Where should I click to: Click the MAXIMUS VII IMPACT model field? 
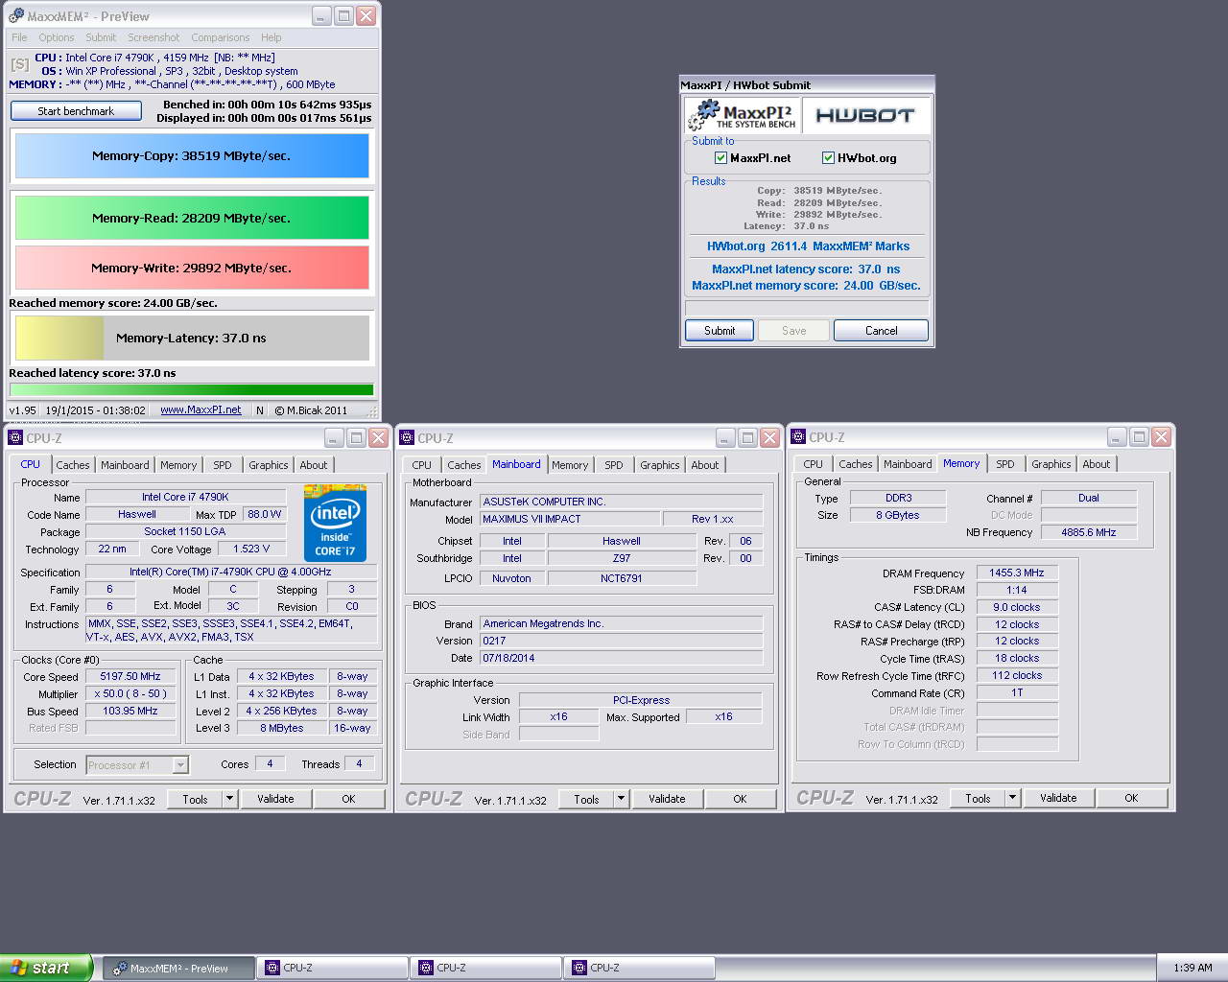571,519
